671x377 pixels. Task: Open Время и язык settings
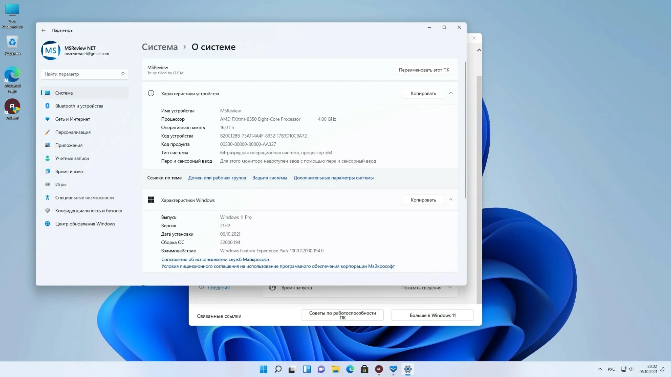coord(85,171)
